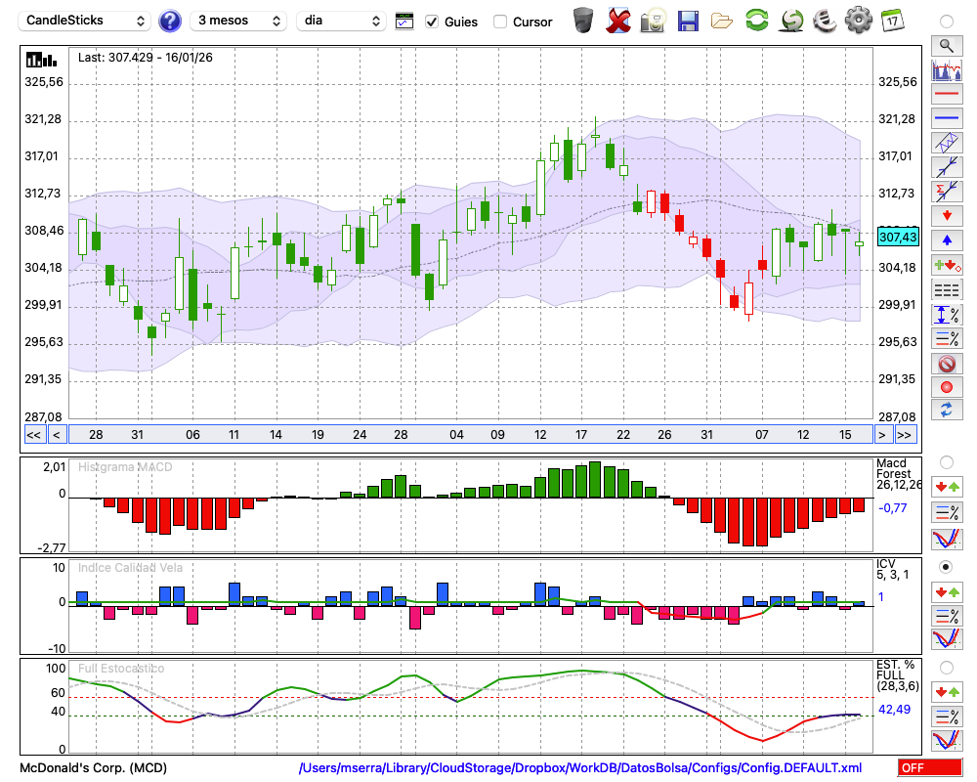
Task: Click the Last: 307.429 - 16/01/26 text
Action: click(146, 58)
